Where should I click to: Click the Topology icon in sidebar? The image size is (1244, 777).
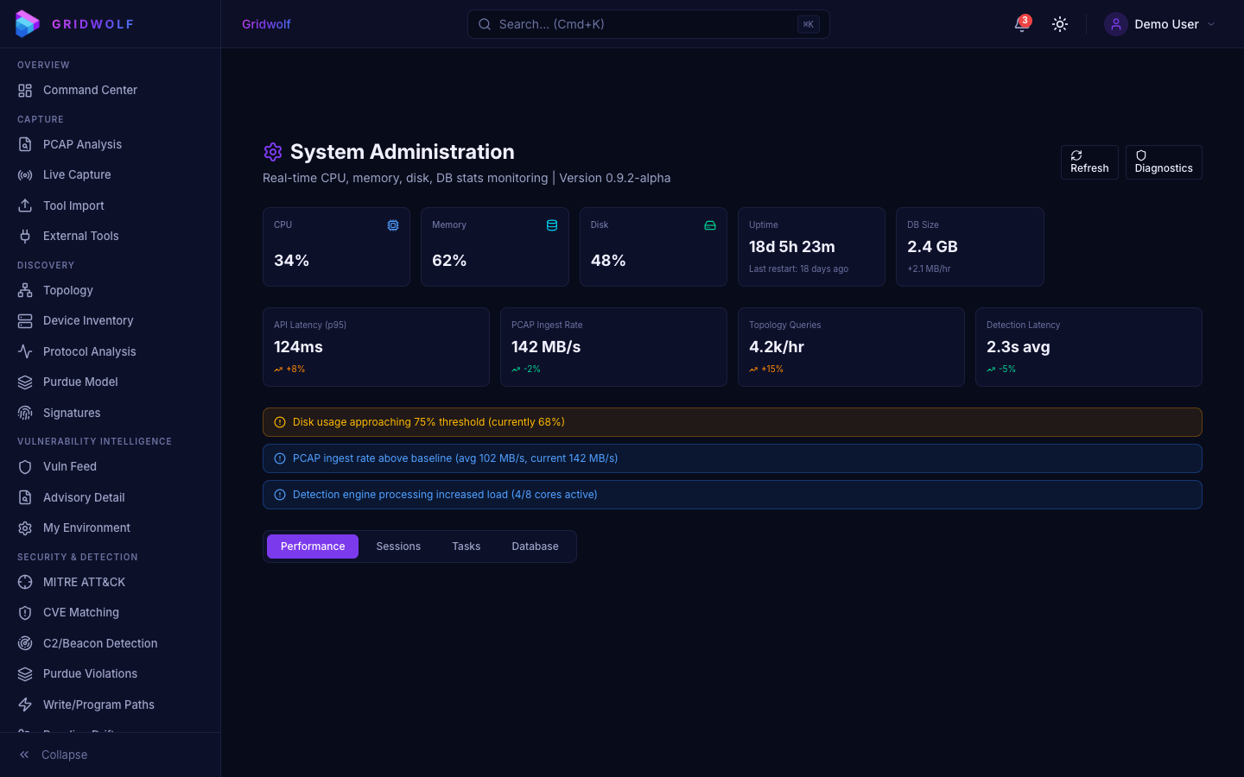[x=25, y=290]
